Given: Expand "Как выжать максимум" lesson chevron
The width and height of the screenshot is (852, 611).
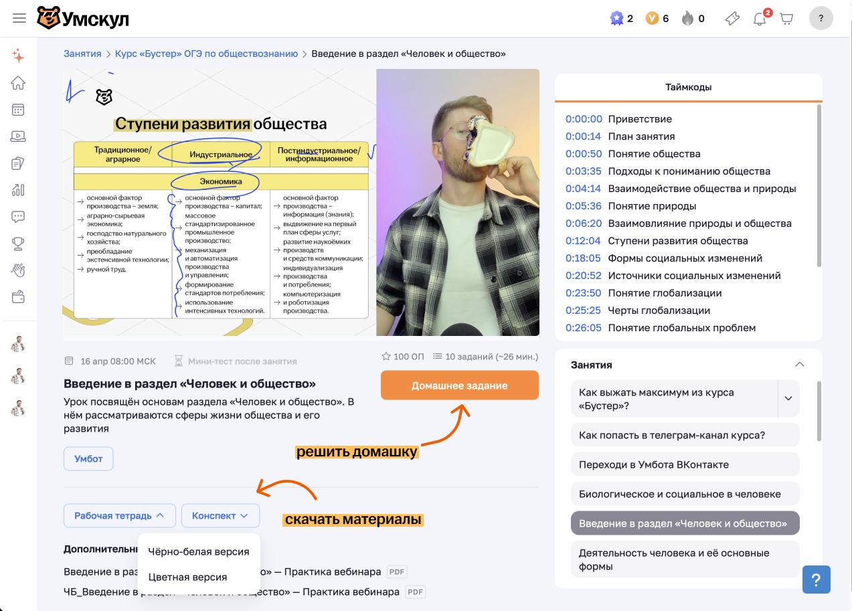Looking at the screenshot, I should [788, 398].
